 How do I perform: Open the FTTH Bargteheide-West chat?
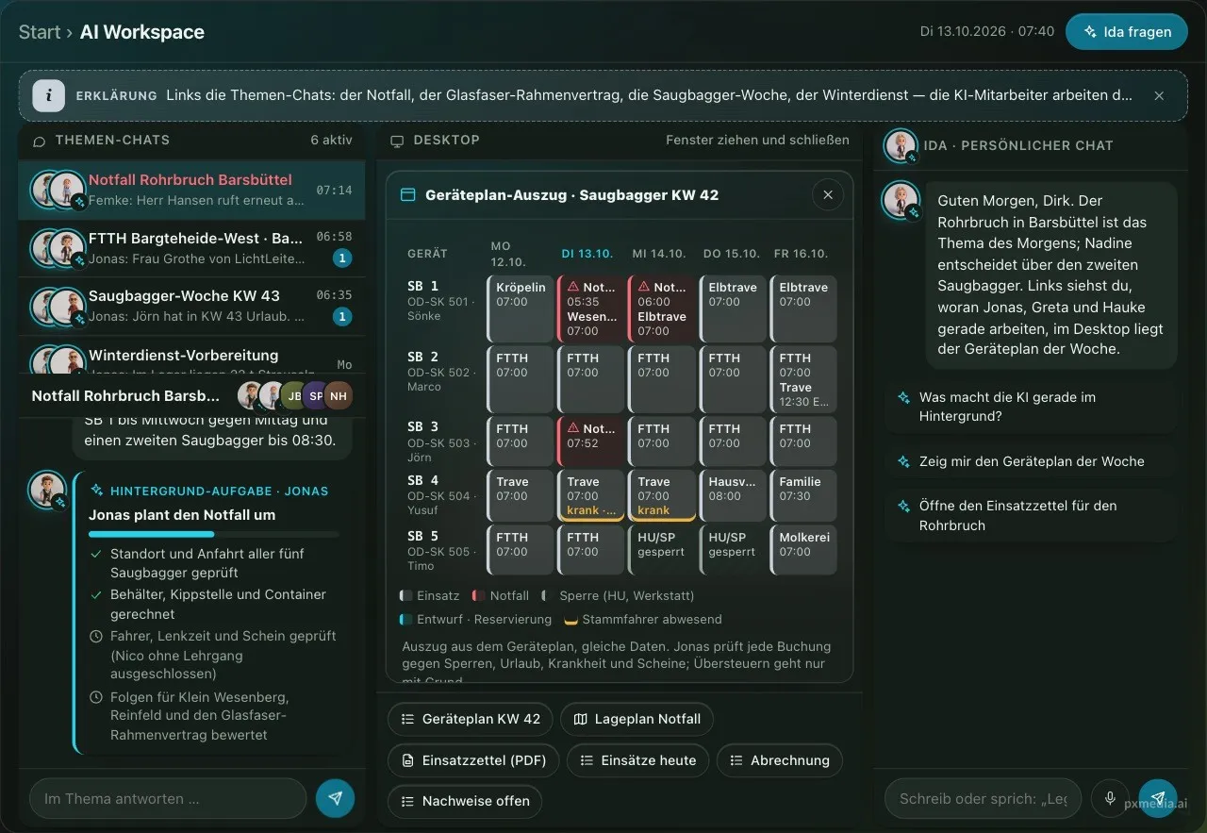191,248
